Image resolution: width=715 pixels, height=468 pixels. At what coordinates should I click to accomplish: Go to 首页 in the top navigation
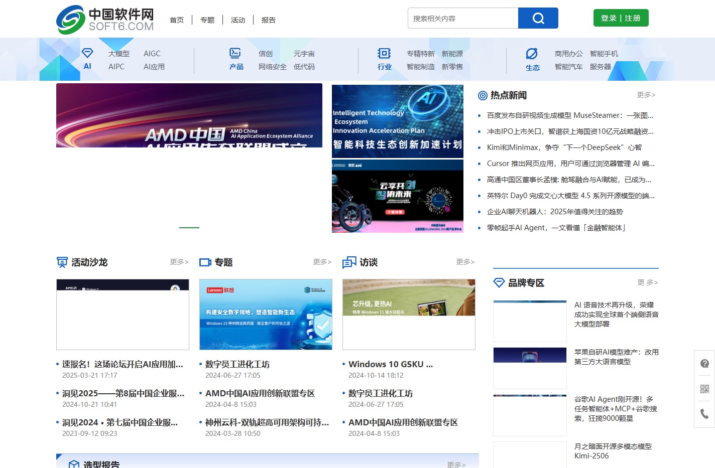[177, 20]
